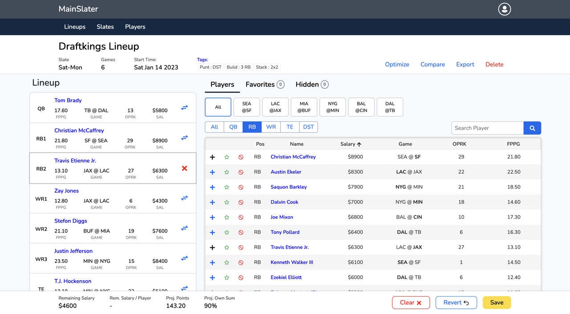Filter players to MIA @ BUF game
570x314 pixels.
304,107
